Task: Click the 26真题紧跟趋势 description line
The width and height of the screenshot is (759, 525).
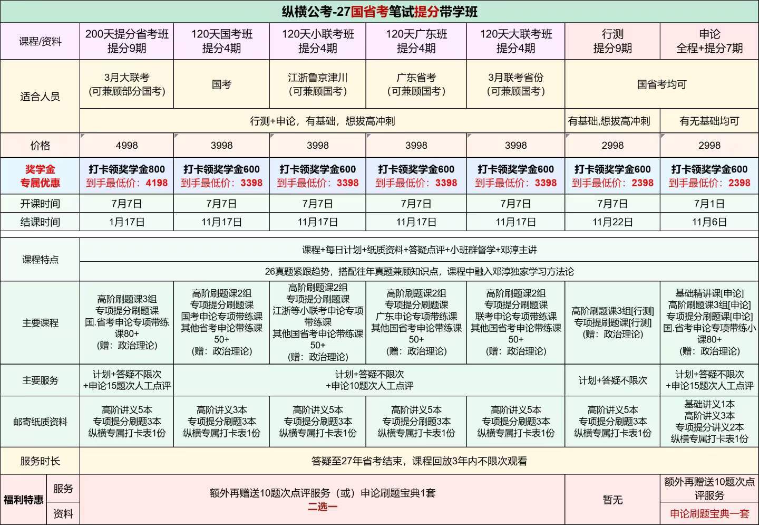Action: (x=419, y=271)
